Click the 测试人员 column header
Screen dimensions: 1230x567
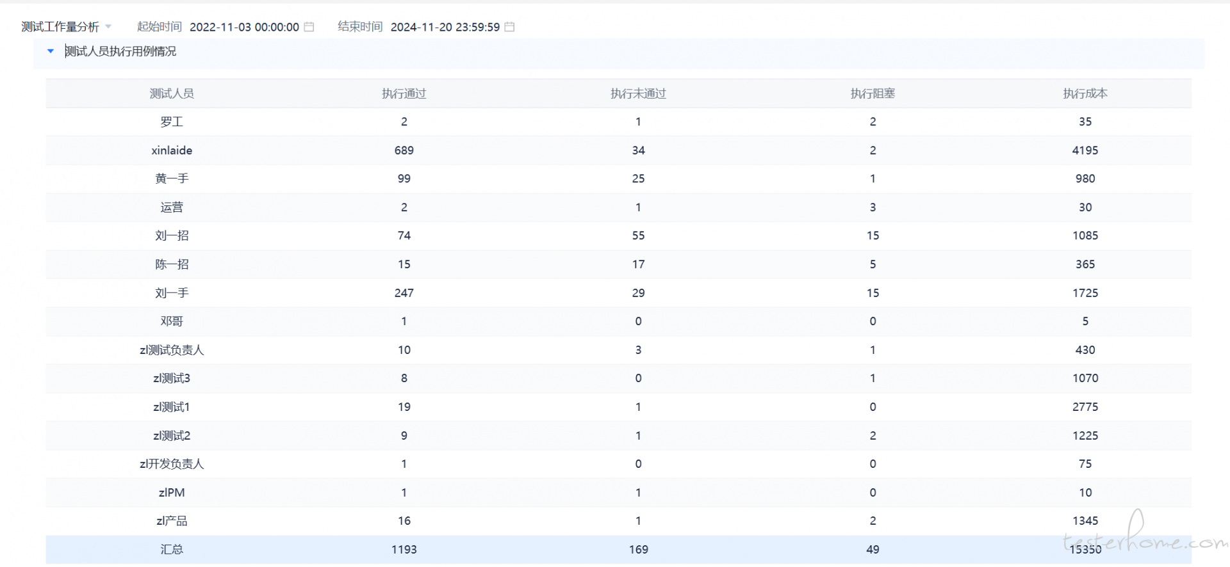(x=172, y=93)
